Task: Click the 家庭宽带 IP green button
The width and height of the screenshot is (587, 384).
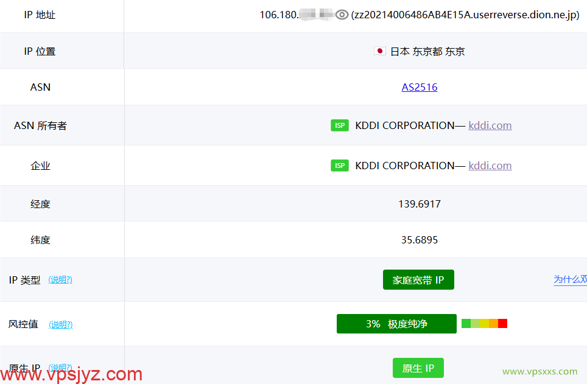Action: (x=418, y=279)
